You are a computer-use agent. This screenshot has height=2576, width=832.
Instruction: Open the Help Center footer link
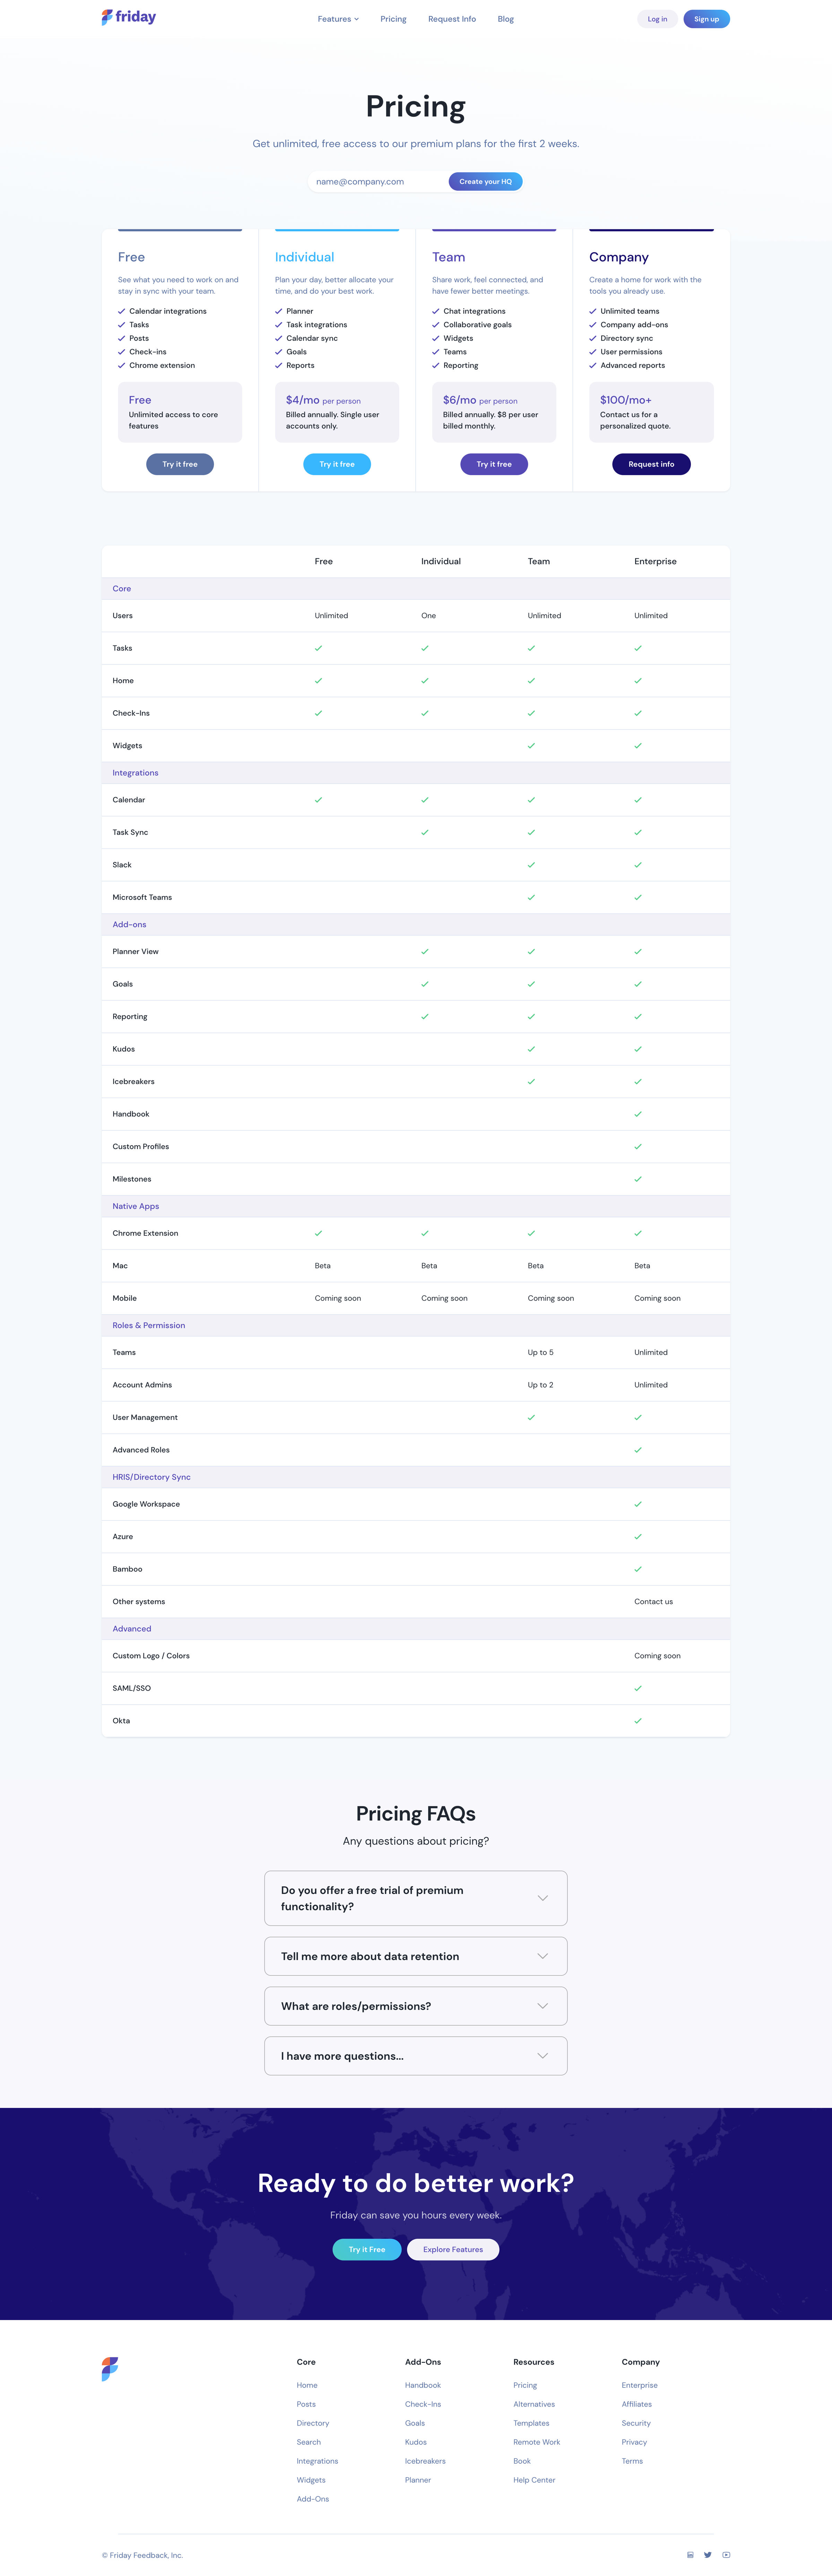click(x=534, y=2480)
